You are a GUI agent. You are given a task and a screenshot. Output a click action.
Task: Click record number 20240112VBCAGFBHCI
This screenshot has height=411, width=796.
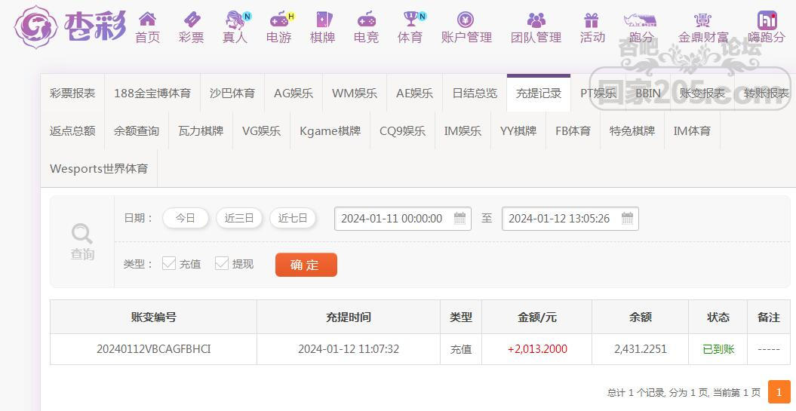pos(153,349)
